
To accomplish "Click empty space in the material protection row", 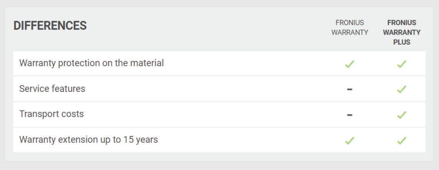I will click(250, 64).
